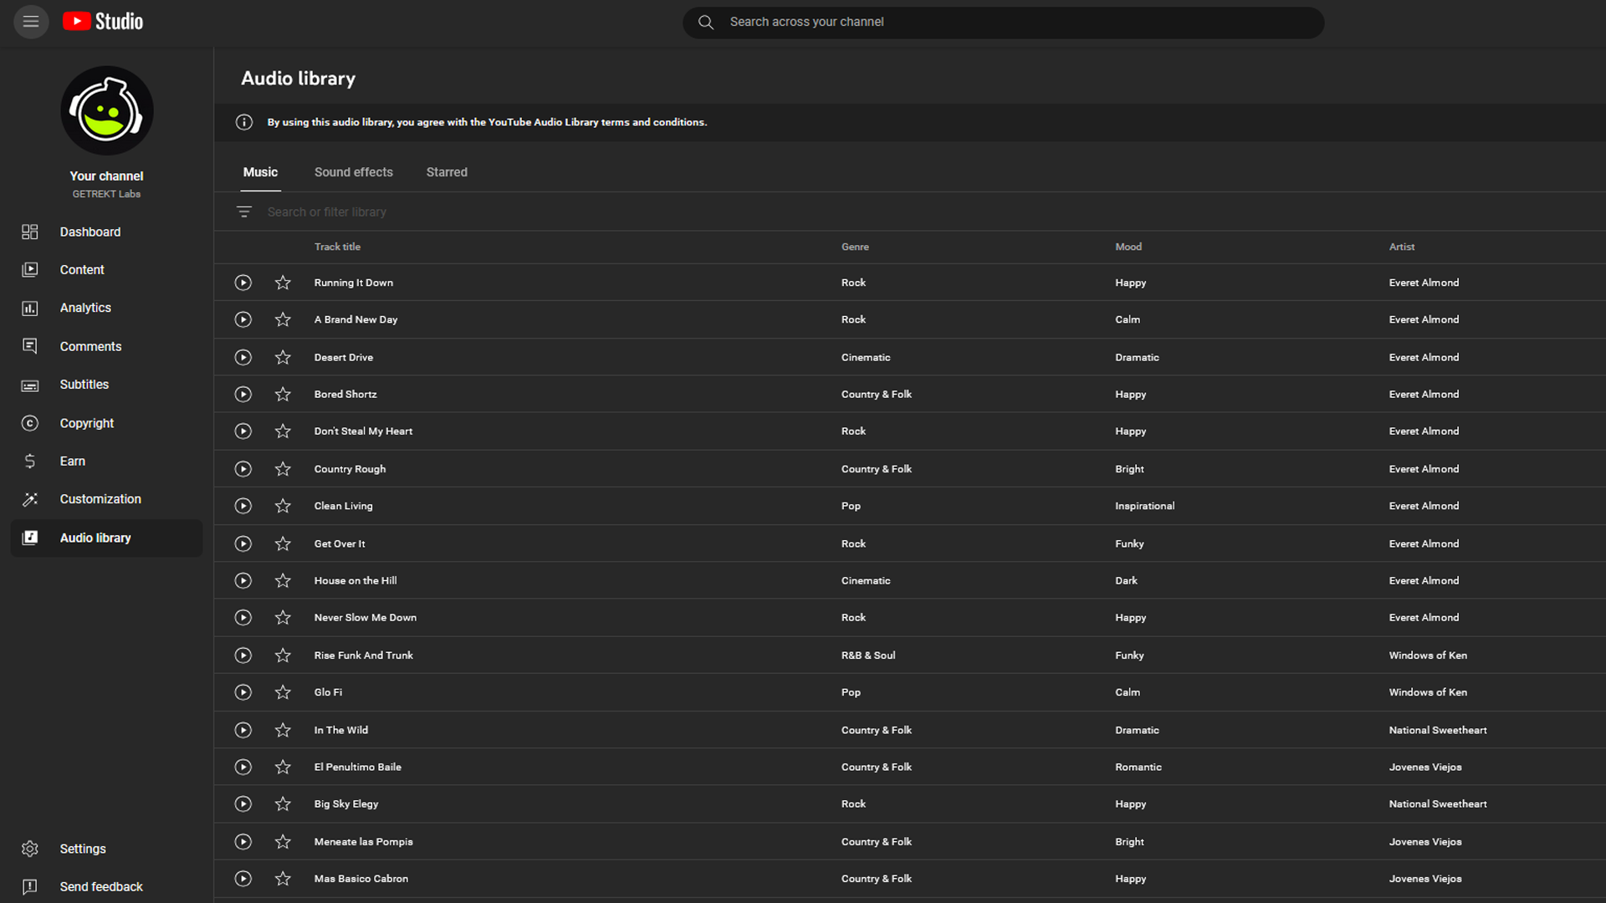Click the Search or filter library input
The height and width of the screenshot is (903, 1606).
(326, 212)
